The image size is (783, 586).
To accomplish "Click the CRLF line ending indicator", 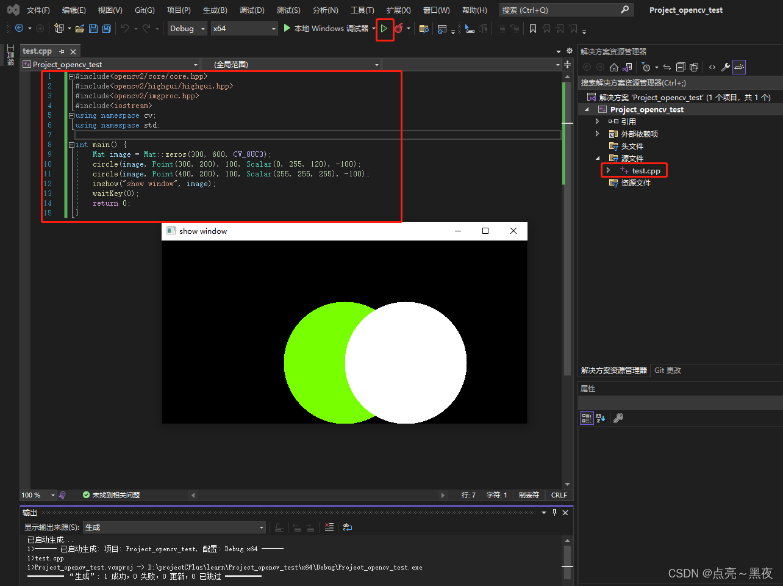I will pyautogui.click(x=559, y=495).
